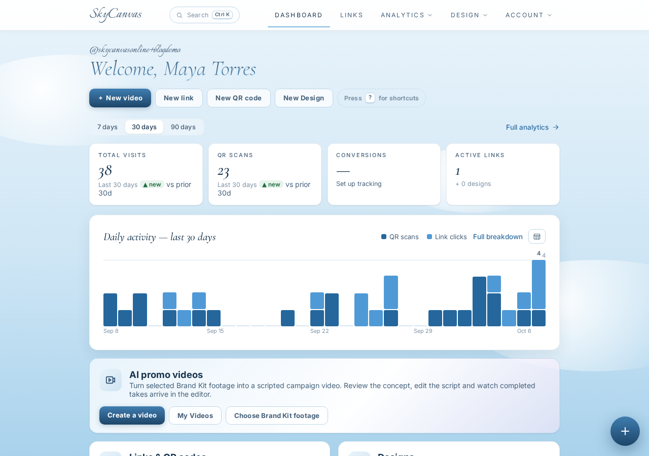Screen dimensions: 649x456
Task: Click the Link clicks legend swatch
Action: tap(429, 237)
